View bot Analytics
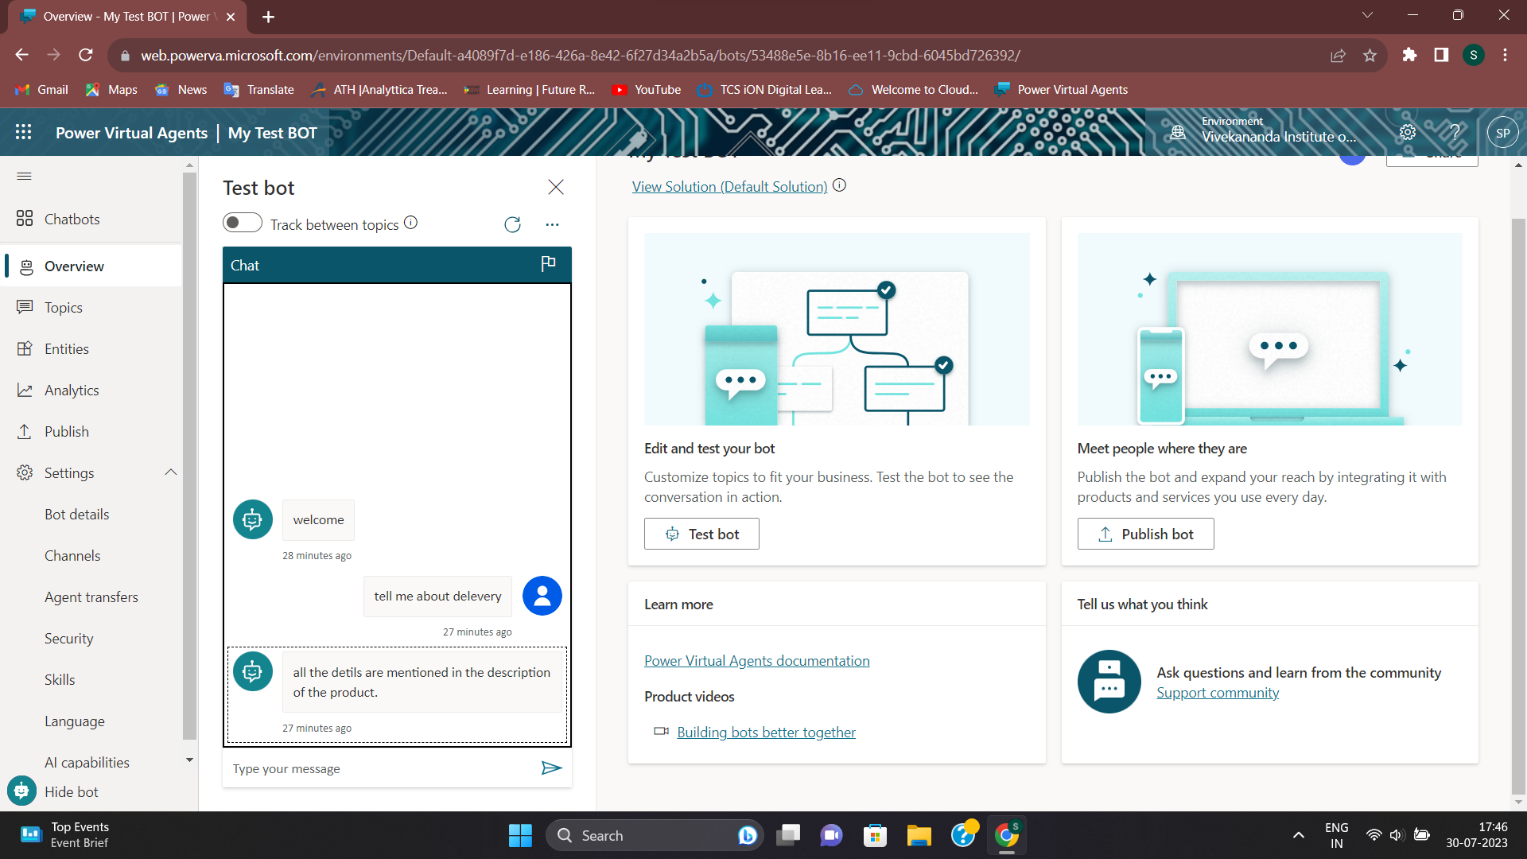Screen dimensions: 1527x859 click(x=69, y=390)
